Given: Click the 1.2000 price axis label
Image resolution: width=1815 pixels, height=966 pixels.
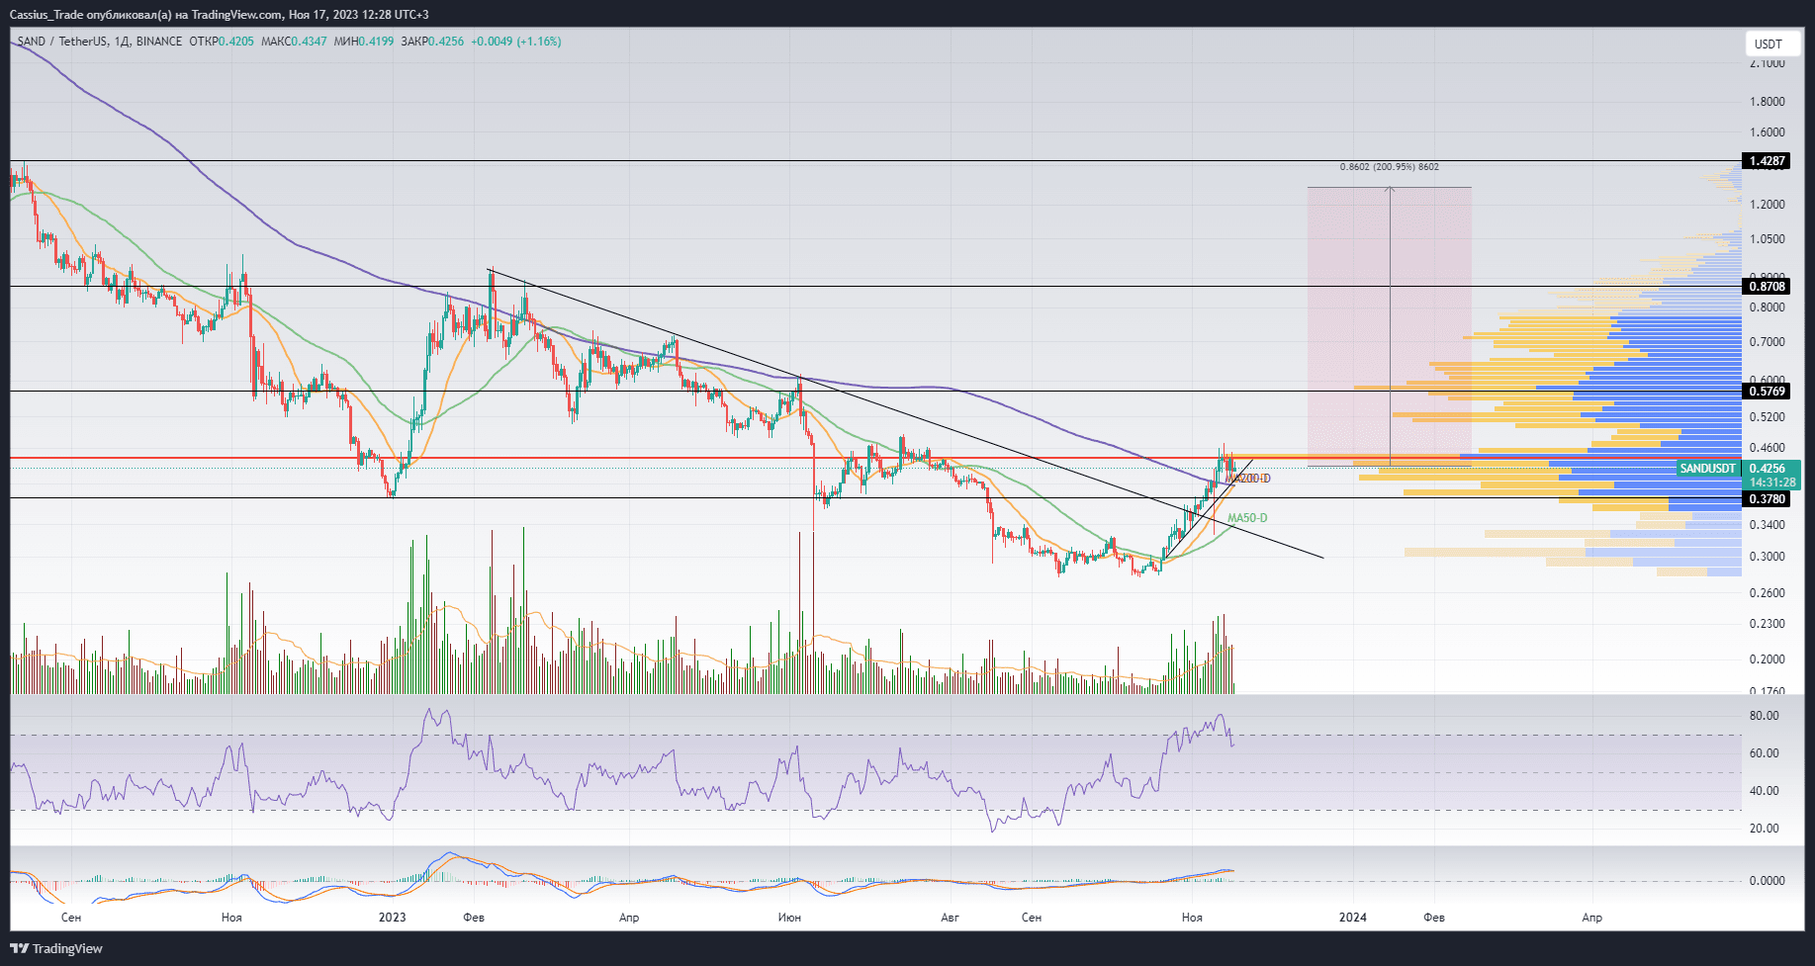Looking at the screenshot, I should [x=1768, y=205].
